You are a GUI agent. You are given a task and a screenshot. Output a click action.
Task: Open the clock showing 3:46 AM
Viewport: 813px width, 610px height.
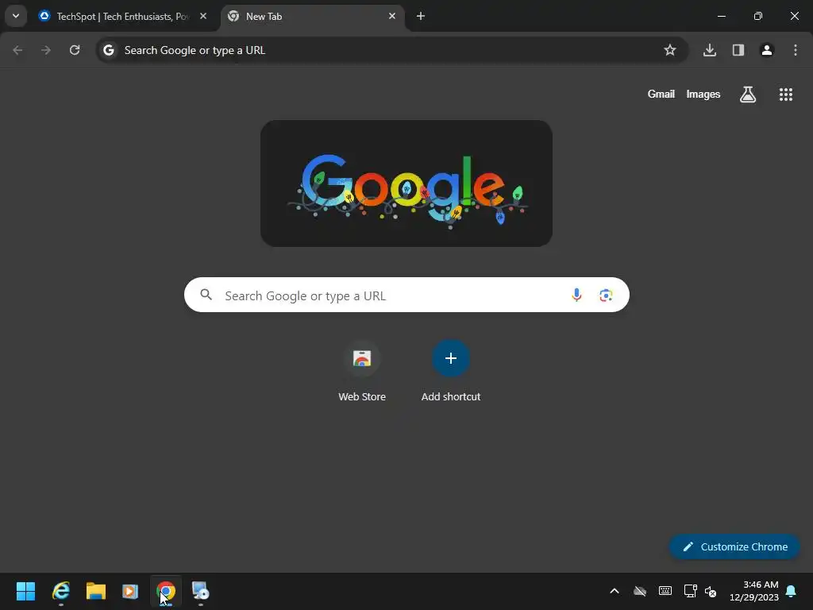click(754, 591)
